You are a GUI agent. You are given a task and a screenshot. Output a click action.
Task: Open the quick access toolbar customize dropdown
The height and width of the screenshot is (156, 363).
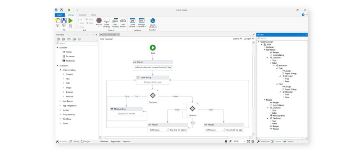coord(77,10)
